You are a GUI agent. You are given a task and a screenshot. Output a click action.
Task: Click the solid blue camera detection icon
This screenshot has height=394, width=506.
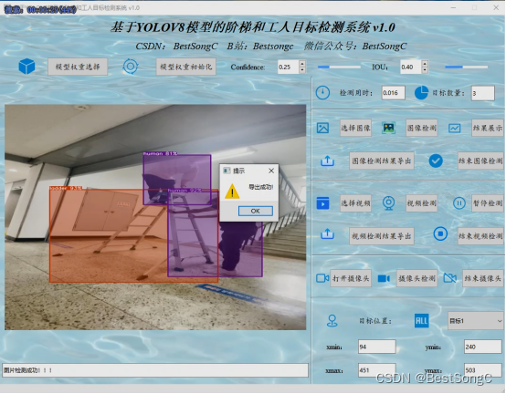point(384,278)
